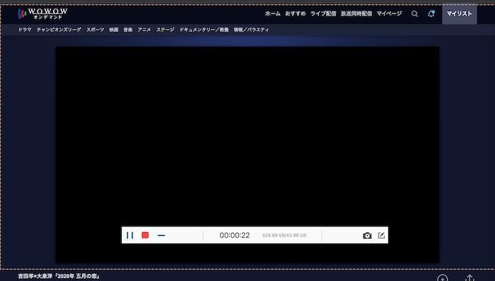Select 映画 category

tap(114, 30)
